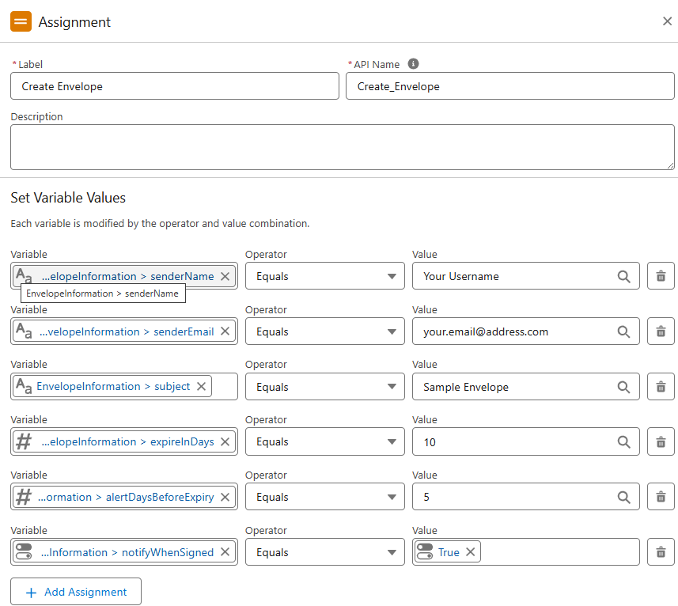This screenshot has height=606, width=678.
Task: Open the API Name info tooltip icon
Action: (x=413, y=64)
